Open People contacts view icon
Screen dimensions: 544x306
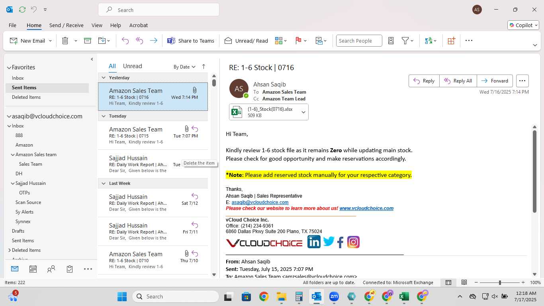click(x=51, y=269)
